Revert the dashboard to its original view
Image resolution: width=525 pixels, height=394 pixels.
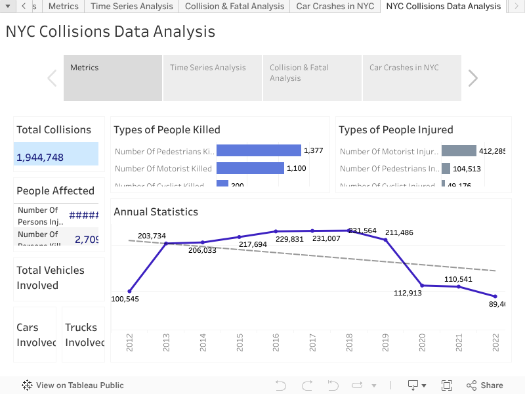click(331, 385)
